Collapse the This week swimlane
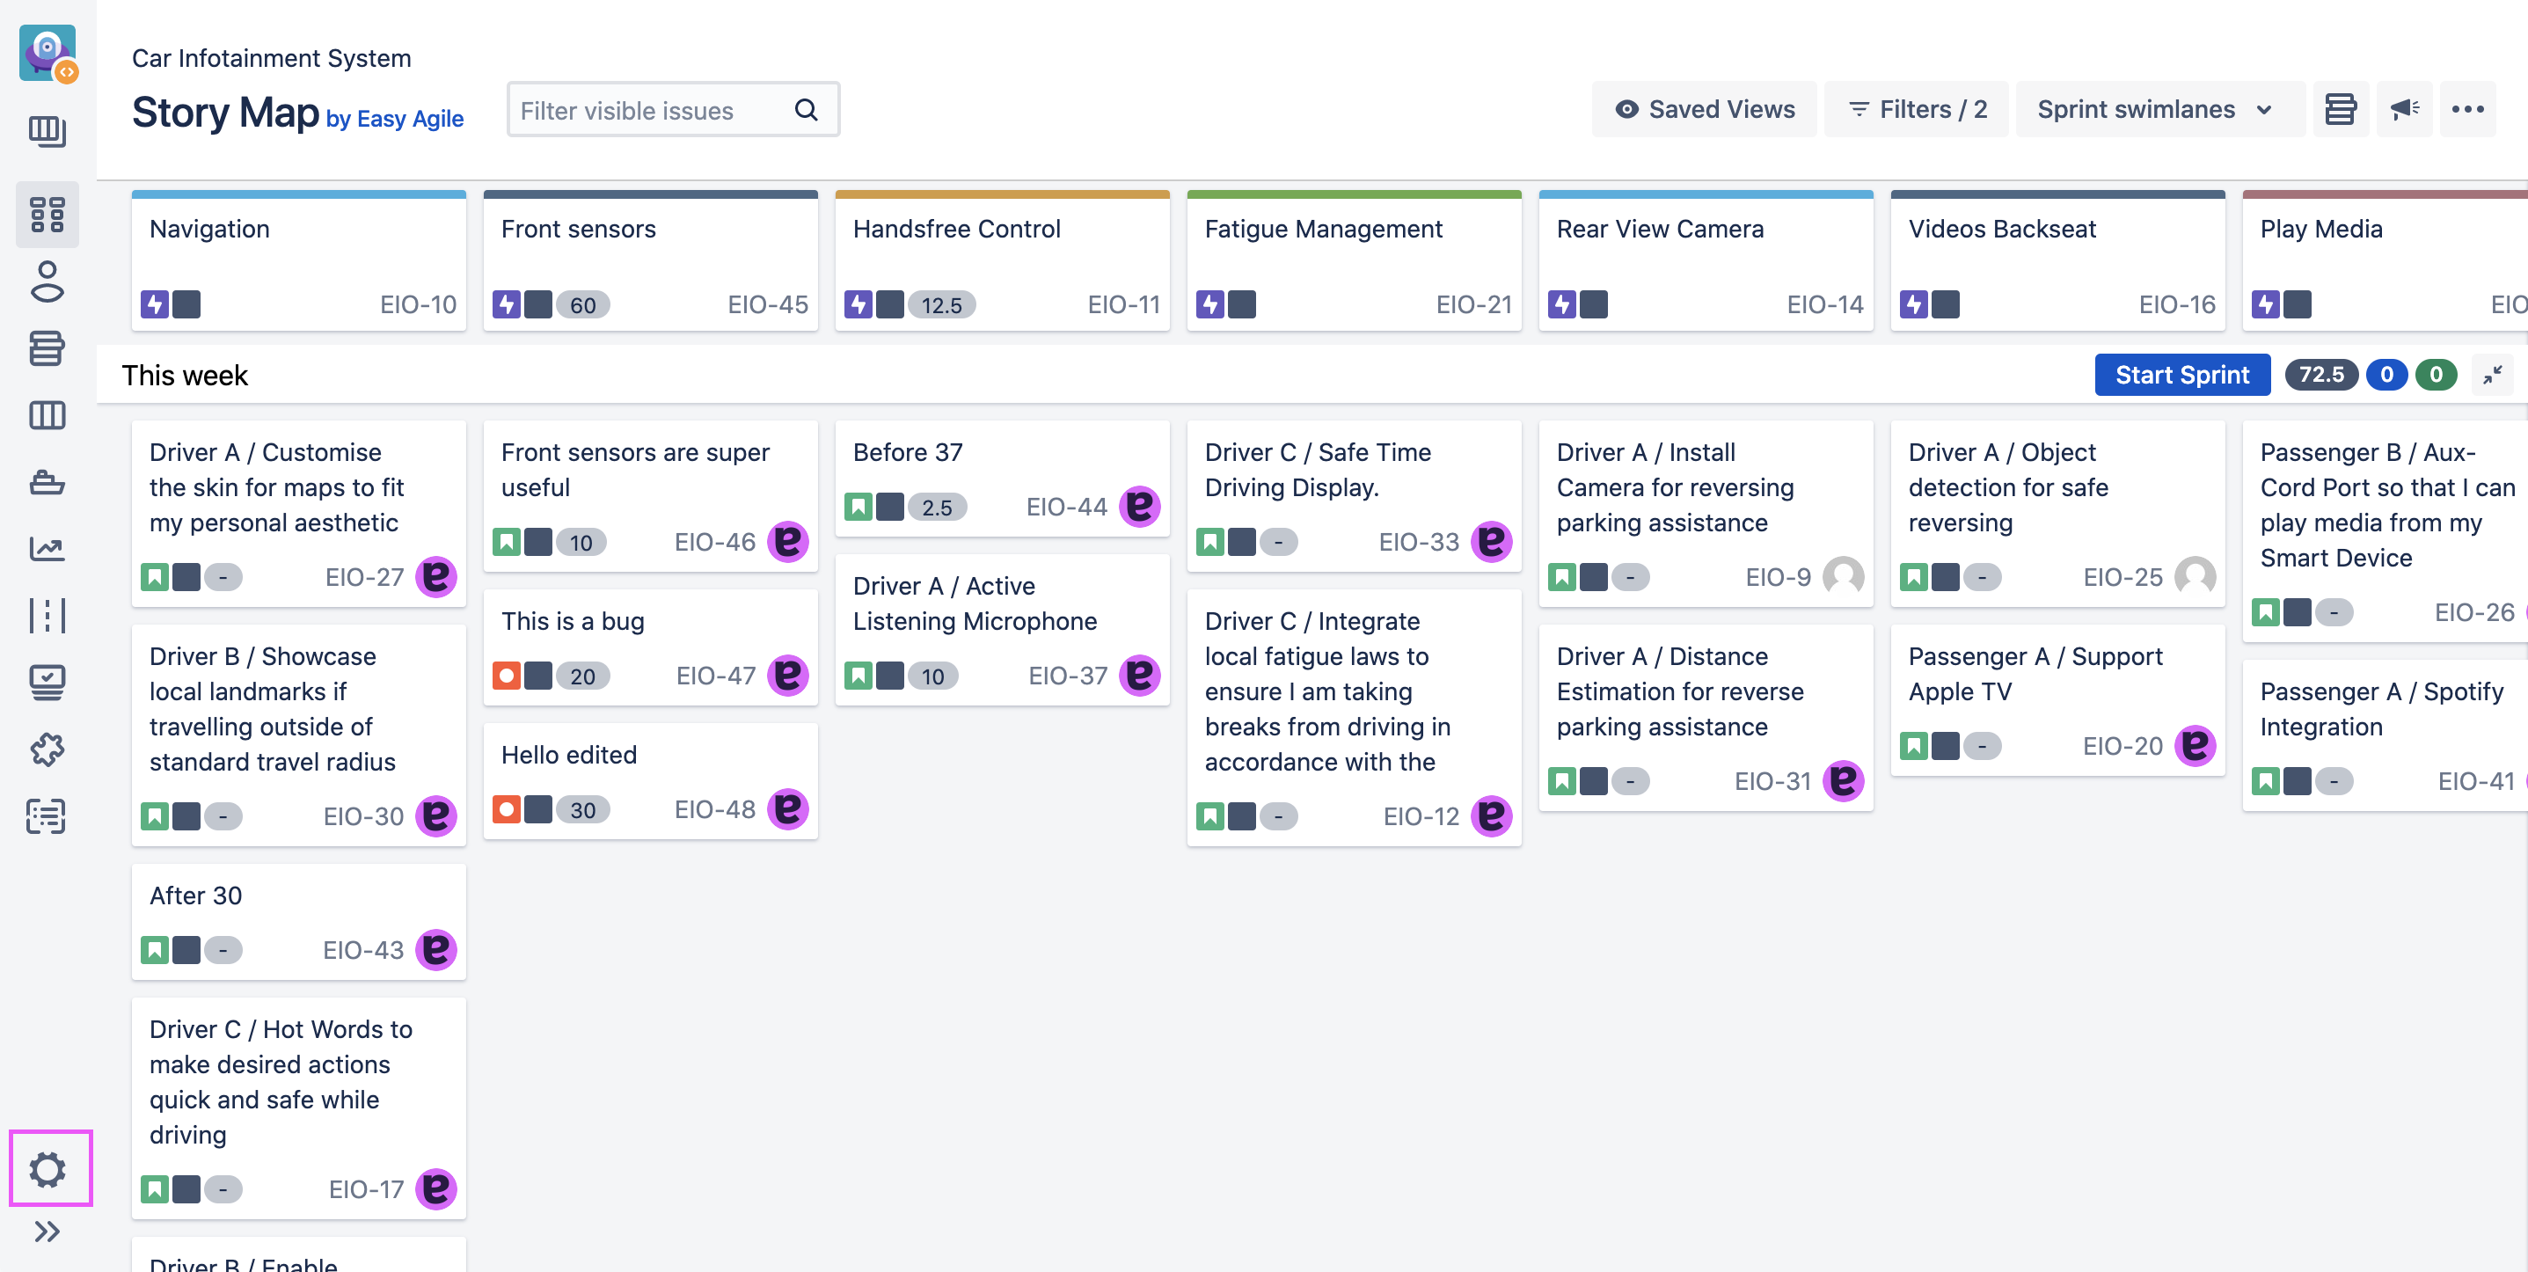The width and height of the screenshot is (2528, 1272). 2493,375
